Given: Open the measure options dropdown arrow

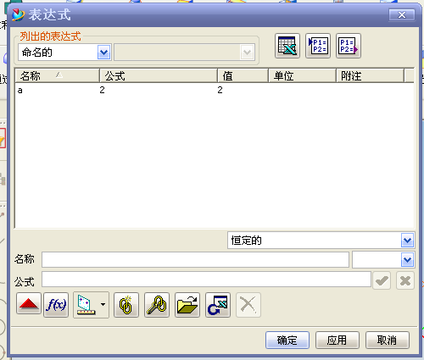Looking at the screenshot, I should pos(103,305).
